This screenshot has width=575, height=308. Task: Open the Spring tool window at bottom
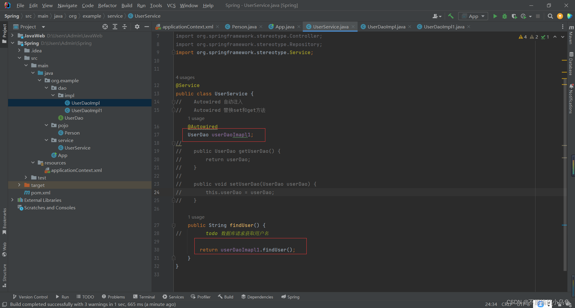(x=290, y=297)
